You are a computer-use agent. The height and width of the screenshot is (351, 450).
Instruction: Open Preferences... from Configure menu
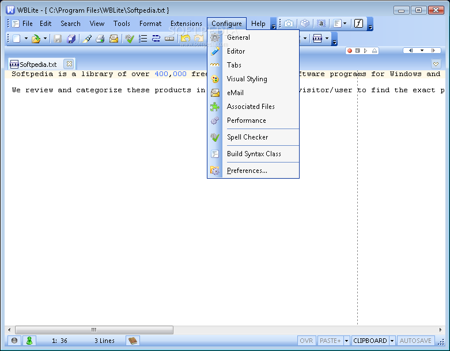pos(254,171)
